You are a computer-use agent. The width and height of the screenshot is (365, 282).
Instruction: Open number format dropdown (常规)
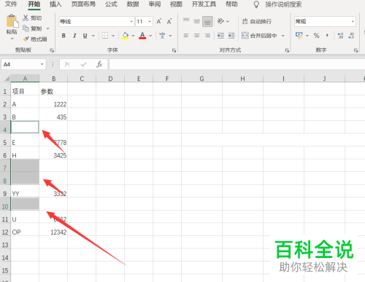click(x=353, y=22)
